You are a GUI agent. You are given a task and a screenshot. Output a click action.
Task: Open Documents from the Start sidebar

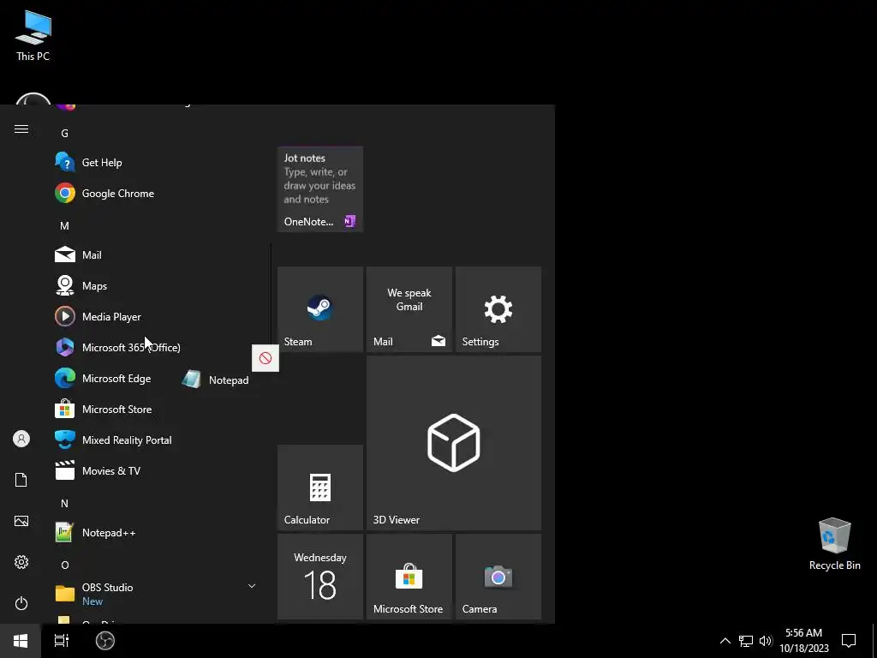point(21,480)
